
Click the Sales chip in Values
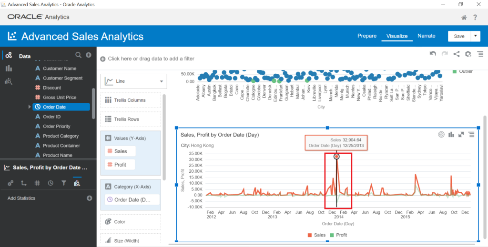(x=120, y=151)
